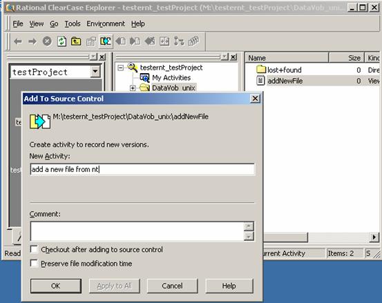Enable Checkout after adding to source control

(x=34, y=249)
